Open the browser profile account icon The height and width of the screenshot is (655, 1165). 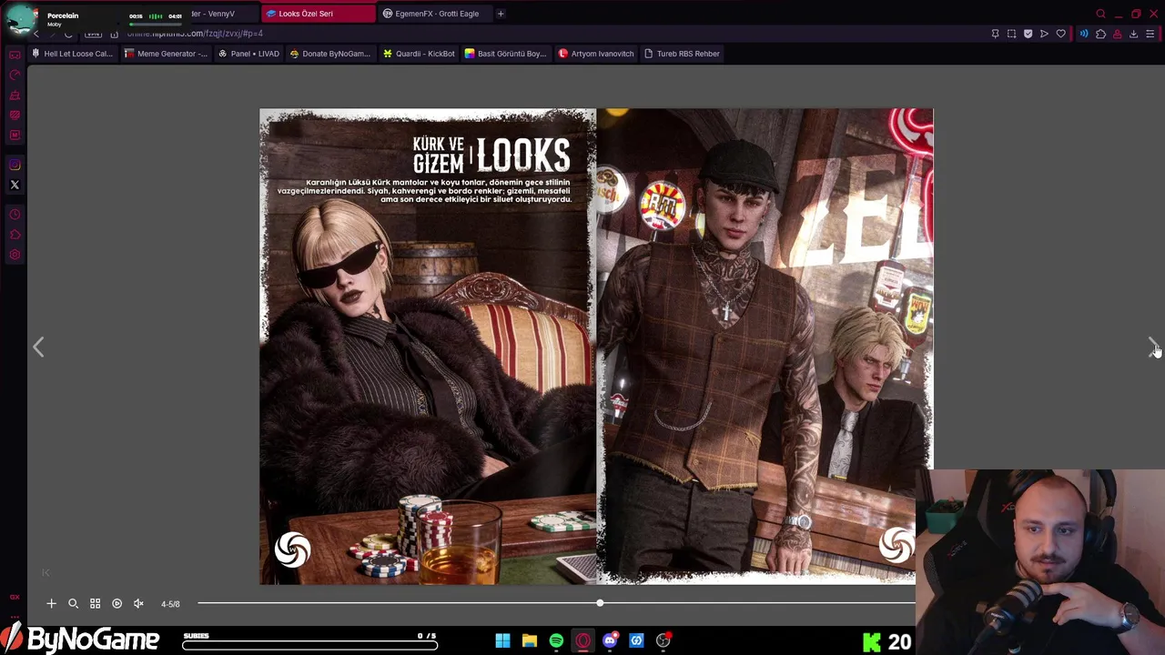1117,34
